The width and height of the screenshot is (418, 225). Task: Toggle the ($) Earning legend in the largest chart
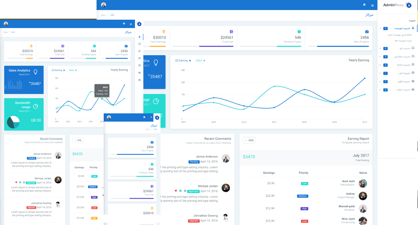click(x=183, y=61)
